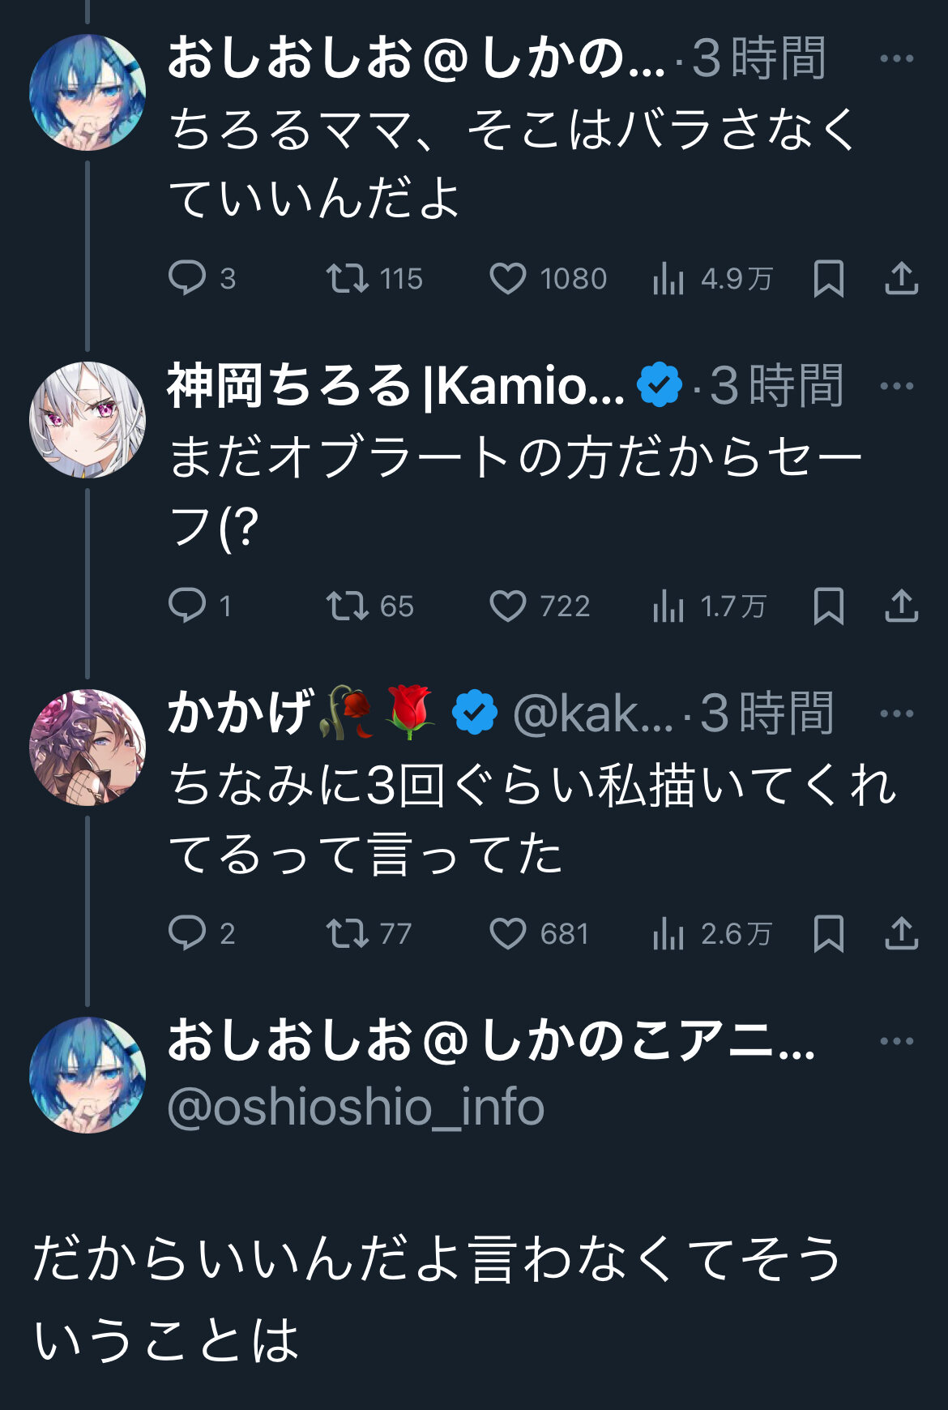Open the @oshioshio_info handle link
This screenshot has width=948, height=1410.
click(x=356, y=1108)
